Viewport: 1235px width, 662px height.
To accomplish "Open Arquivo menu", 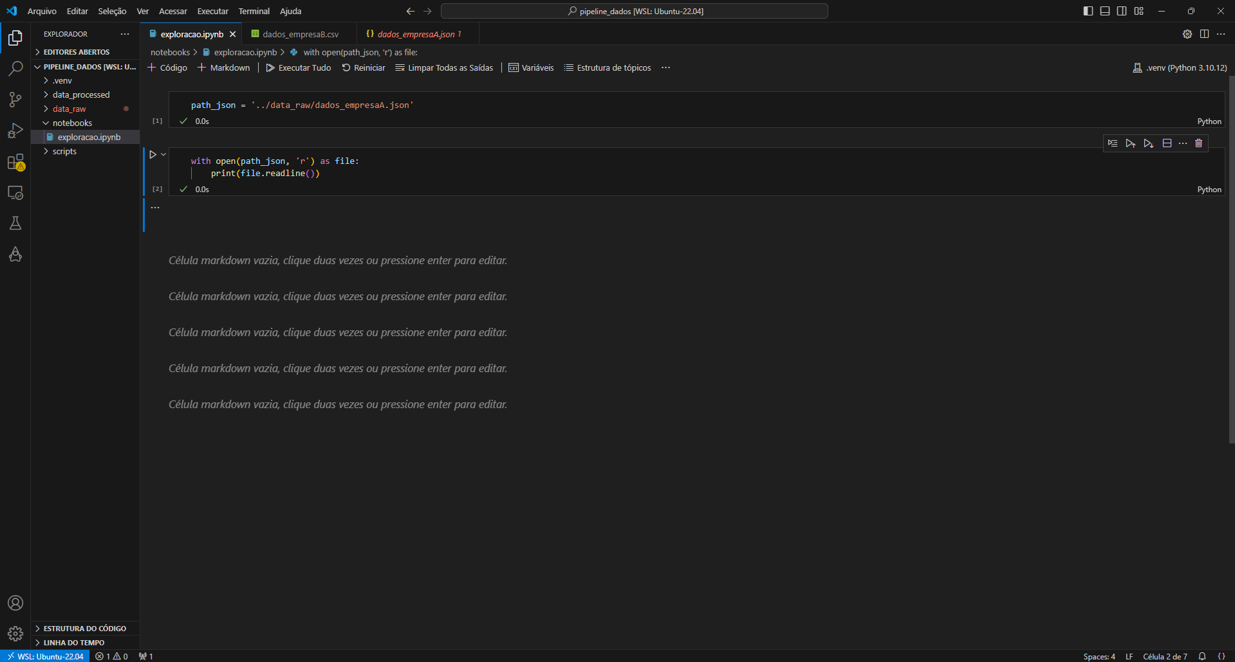I will [42, 11].
